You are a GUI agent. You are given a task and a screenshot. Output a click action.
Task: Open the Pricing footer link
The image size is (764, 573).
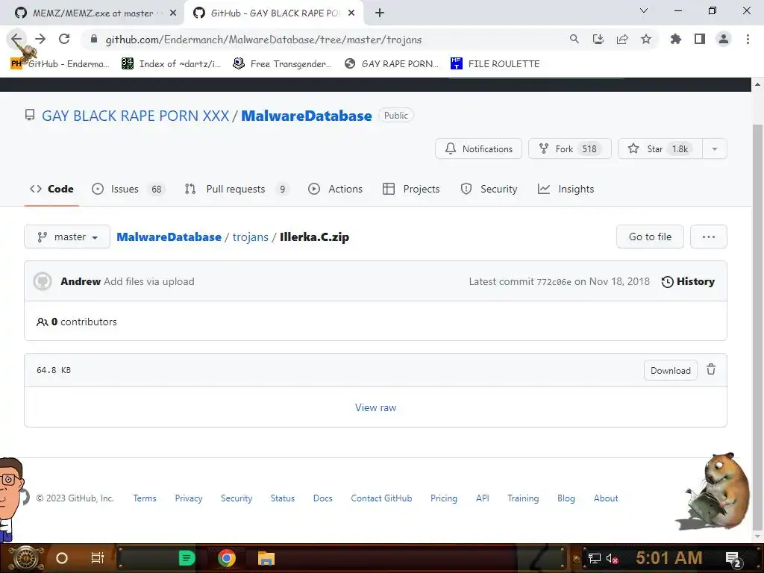(x=444, y=498)
